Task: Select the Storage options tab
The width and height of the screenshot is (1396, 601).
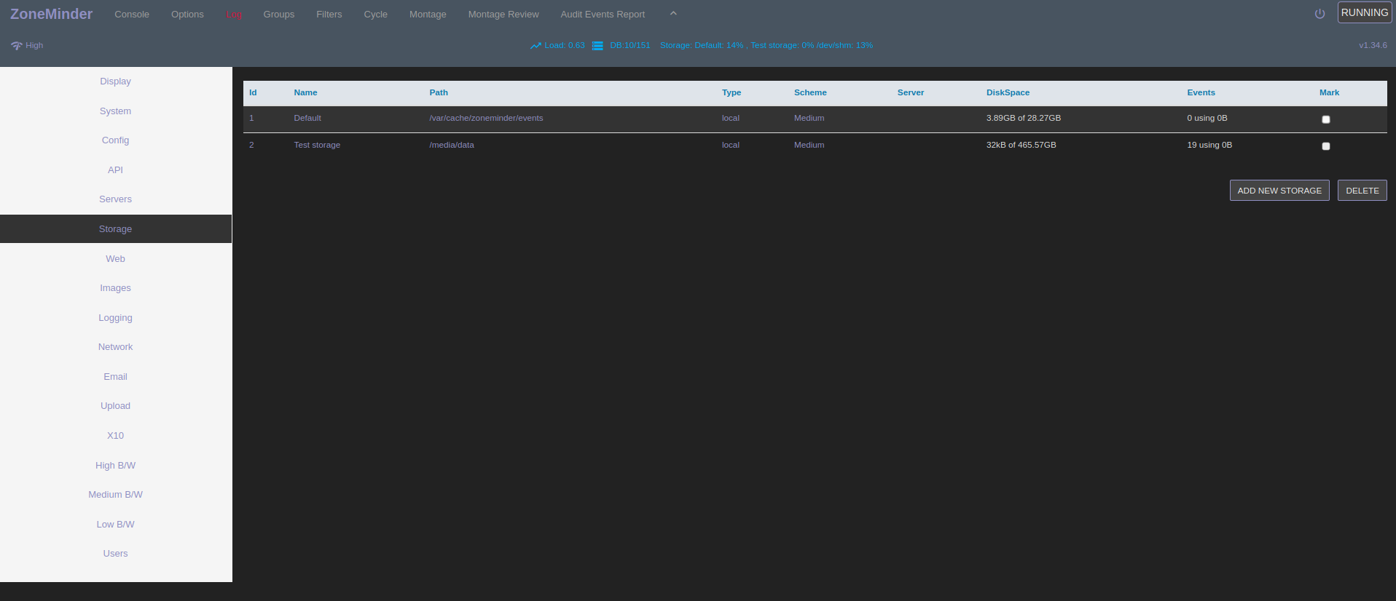Action: coord(116,229)
